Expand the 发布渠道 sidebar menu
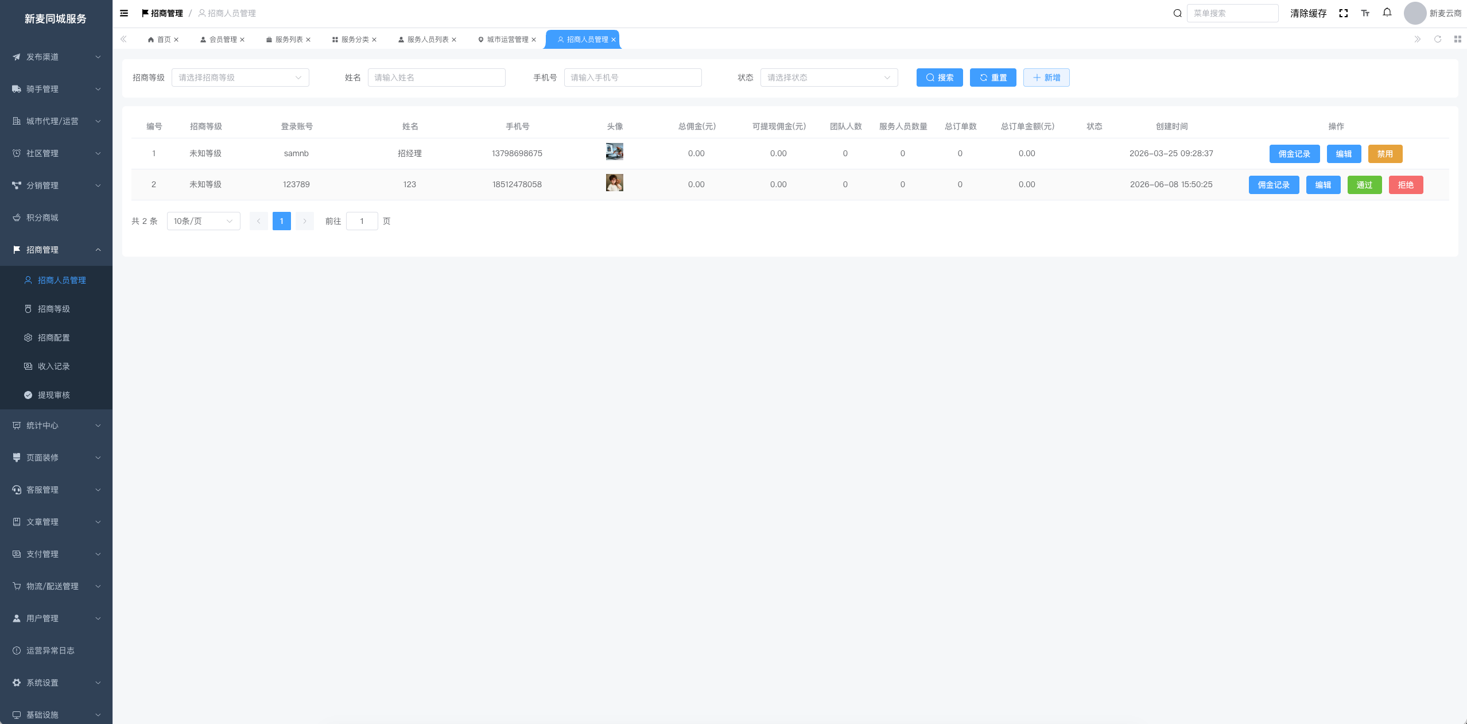 coord(56,57)
